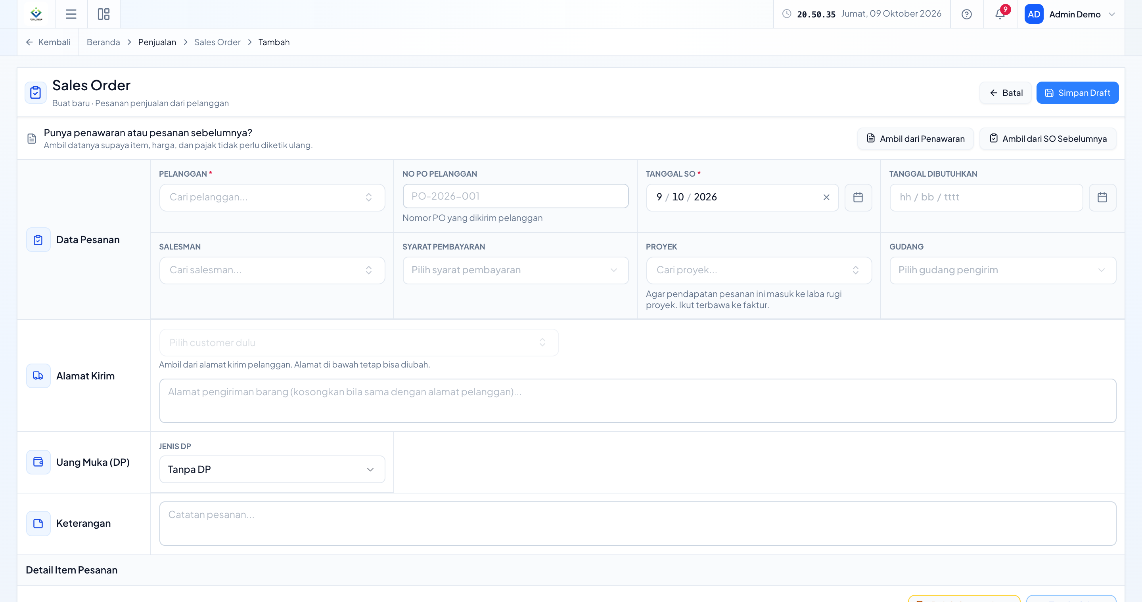Click the Tanggal SO date field
The image size is (1142, 602).
(x=742, y=197)
